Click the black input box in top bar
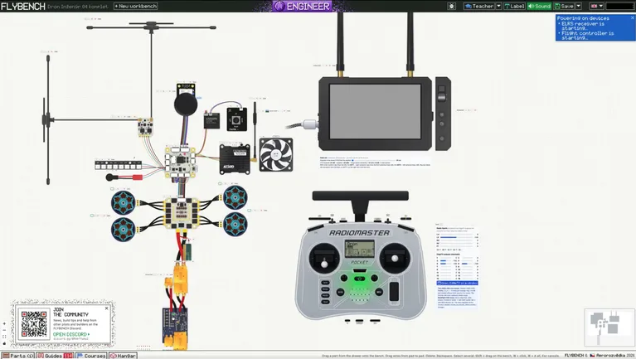The image size is (636, 359). click(619, 6)
